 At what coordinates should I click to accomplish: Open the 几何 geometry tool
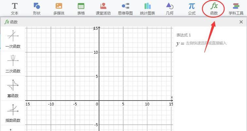[170, 9]
